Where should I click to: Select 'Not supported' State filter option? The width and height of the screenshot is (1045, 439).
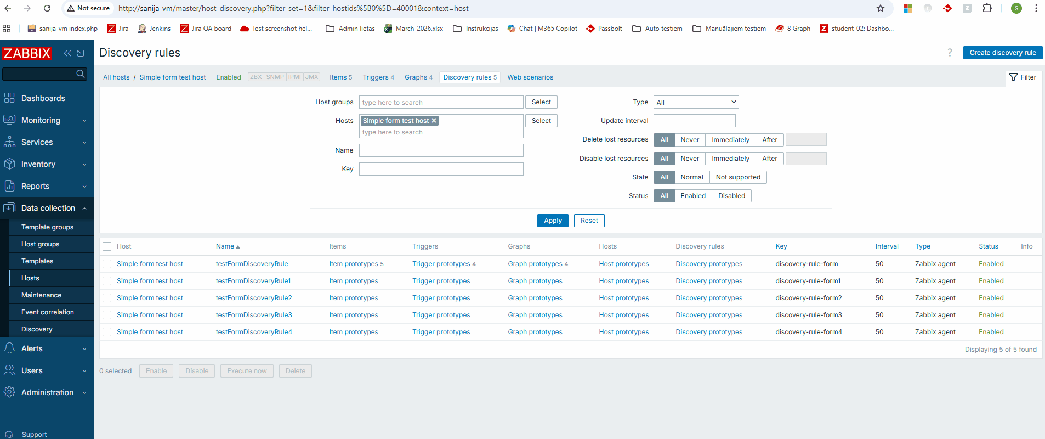point(737,177)
